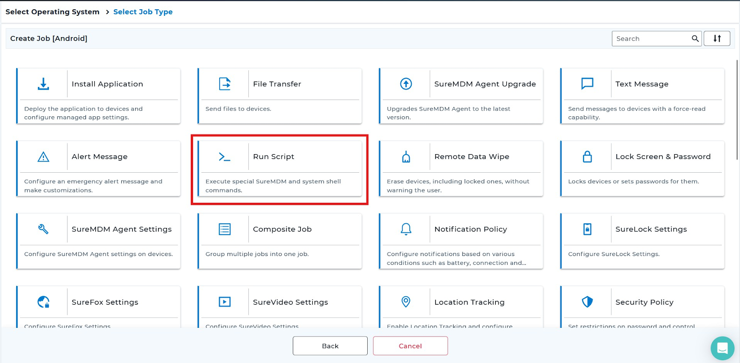Click the Location Tracking pin icon
Screen dimensions: 740x363
click(x=406, y=302)
